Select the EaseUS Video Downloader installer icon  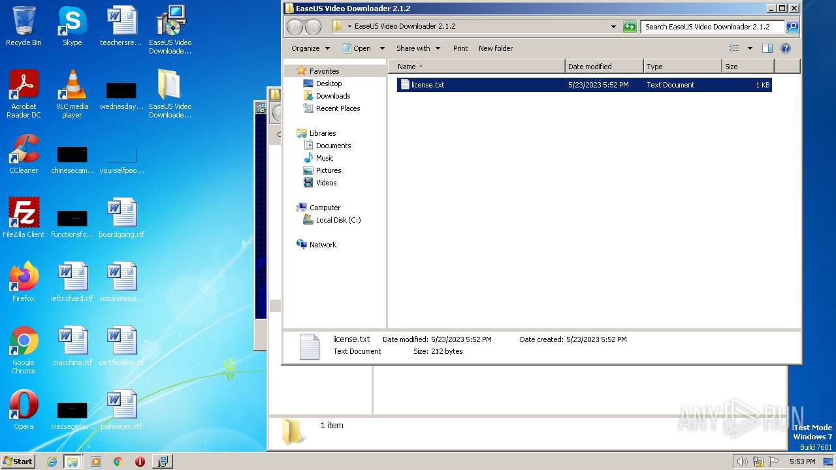[170, 30]
